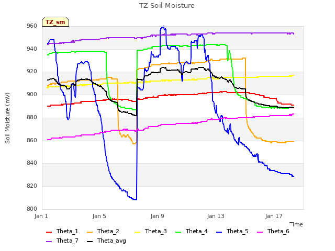The image size is (335, 251).
Task: Click the 960 y-axis tick label
Action: tap(32, 26)
